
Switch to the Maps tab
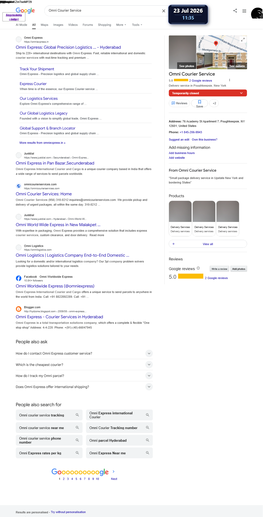tap(44, 25)
